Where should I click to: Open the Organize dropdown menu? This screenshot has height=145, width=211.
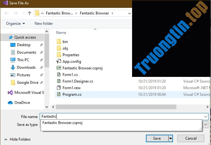[x=15, y=24]
